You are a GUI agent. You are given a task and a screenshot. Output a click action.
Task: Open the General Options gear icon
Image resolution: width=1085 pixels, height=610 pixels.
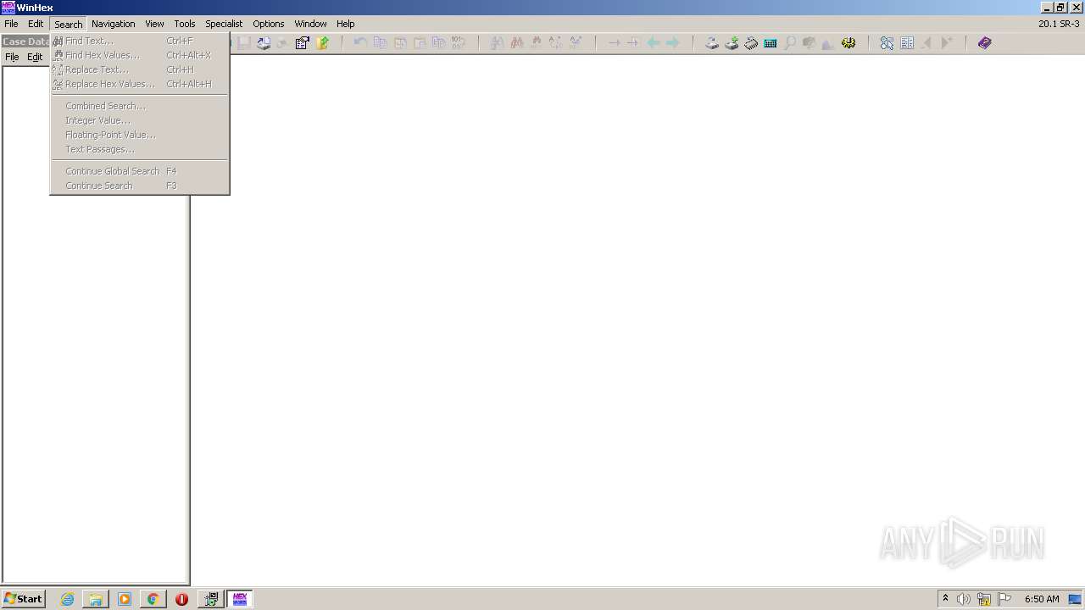click(849, 42)
